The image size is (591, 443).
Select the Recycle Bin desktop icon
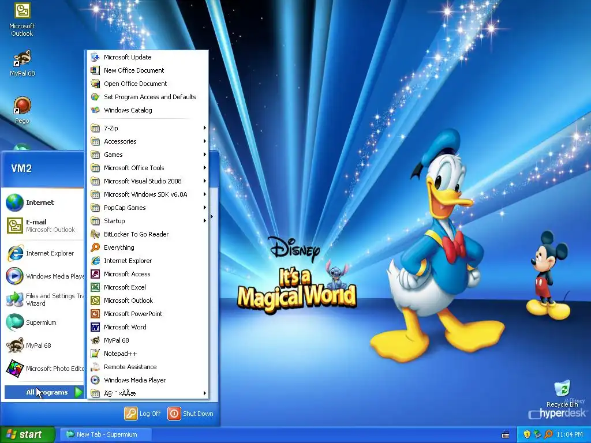(562, 393)
